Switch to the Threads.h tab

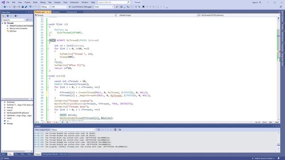56,12
